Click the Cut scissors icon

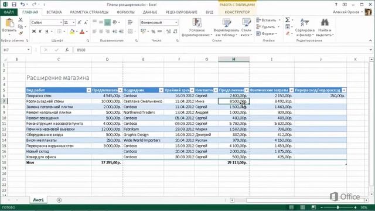coord(21,20)
